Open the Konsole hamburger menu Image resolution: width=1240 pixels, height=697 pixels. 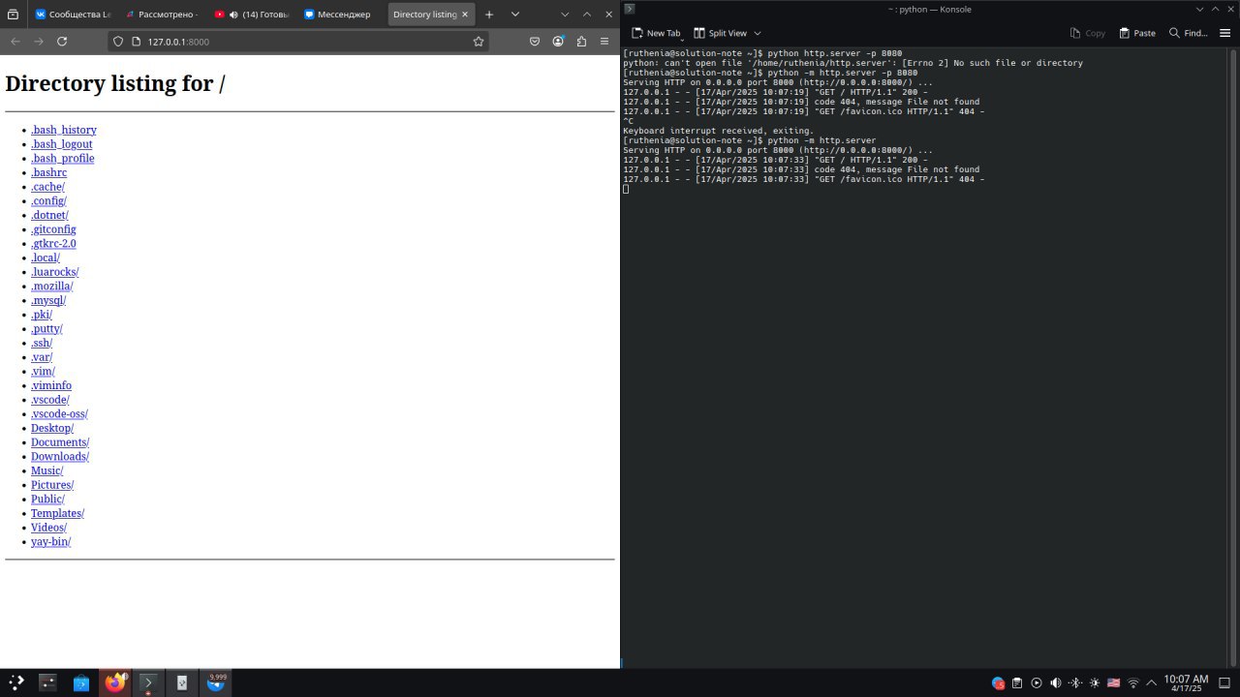coord(1224,33)
